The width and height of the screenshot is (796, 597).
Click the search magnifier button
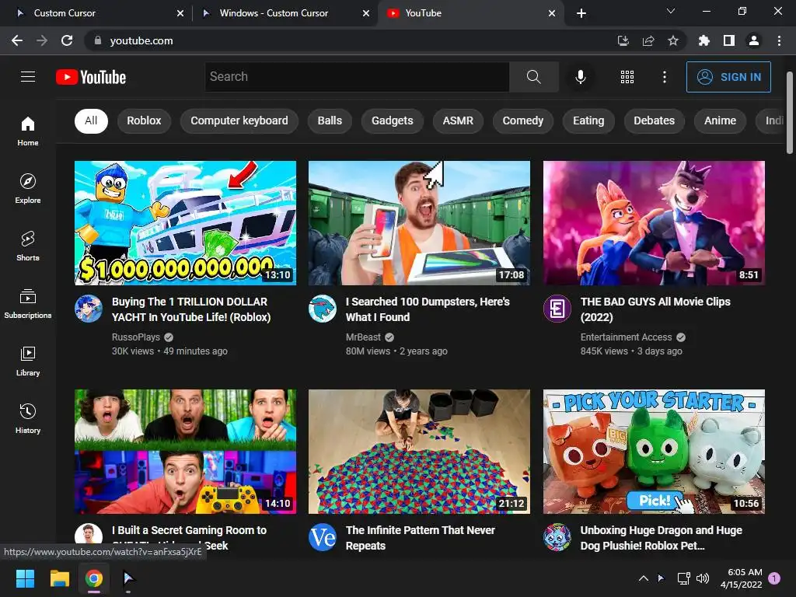click(533, 77)
